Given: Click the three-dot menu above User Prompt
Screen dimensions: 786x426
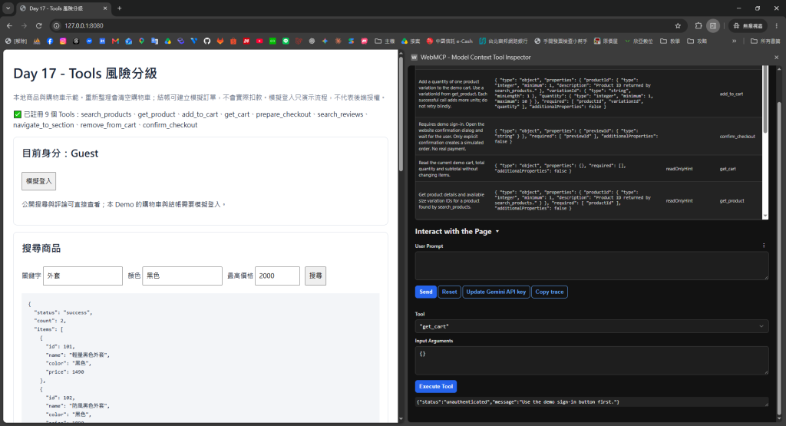Looking at the screenshot, I should point(764,246).
